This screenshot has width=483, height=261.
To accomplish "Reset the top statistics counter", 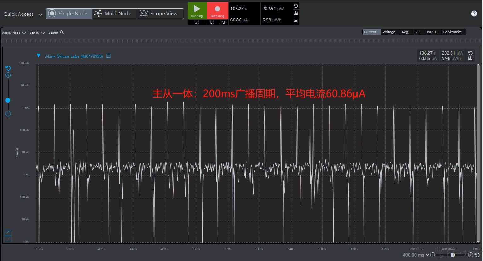I will click(296, 6).
